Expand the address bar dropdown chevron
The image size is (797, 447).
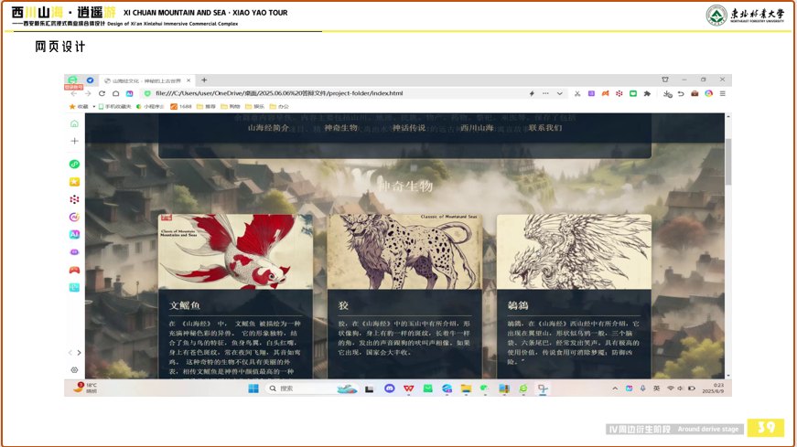[560, 93]
